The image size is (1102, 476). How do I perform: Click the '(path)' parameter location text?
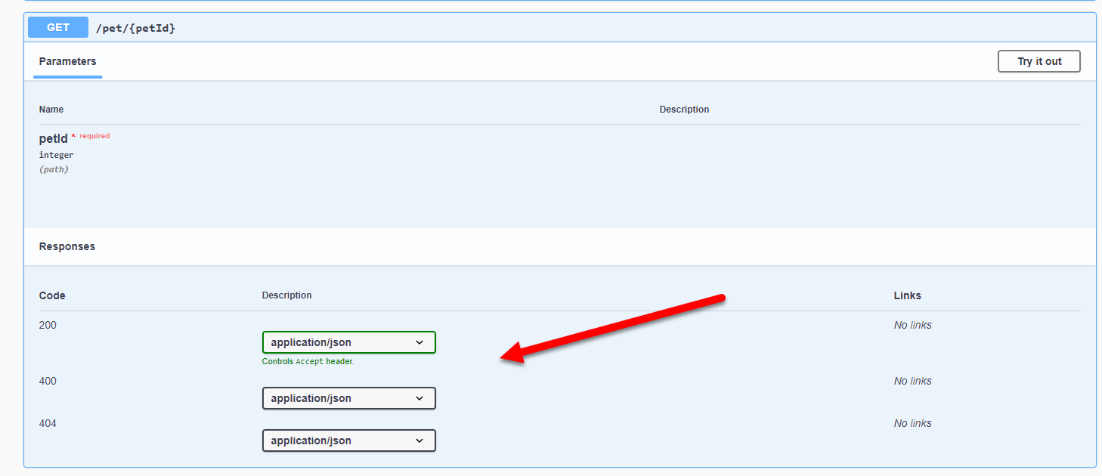54,169
